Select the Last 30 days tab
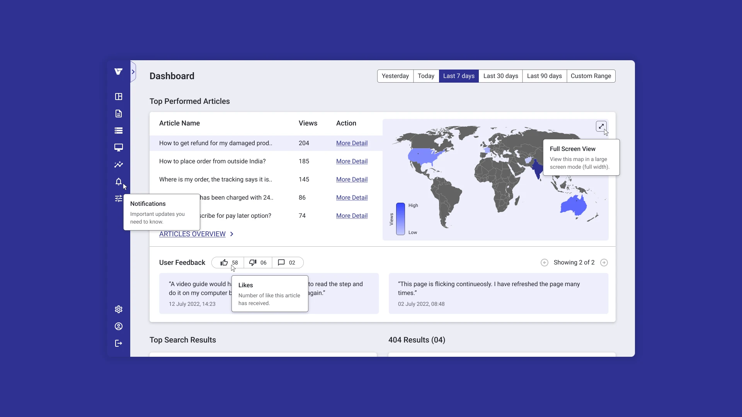 tap(500, 76)
